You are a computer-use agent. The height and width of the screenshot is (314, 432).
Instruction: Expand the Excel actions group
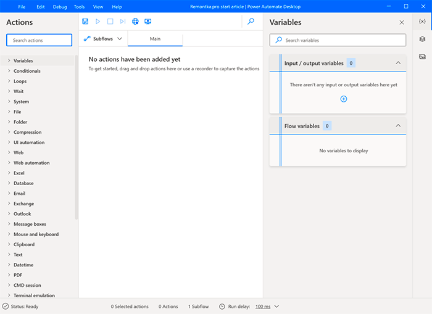tap(9, 173)
